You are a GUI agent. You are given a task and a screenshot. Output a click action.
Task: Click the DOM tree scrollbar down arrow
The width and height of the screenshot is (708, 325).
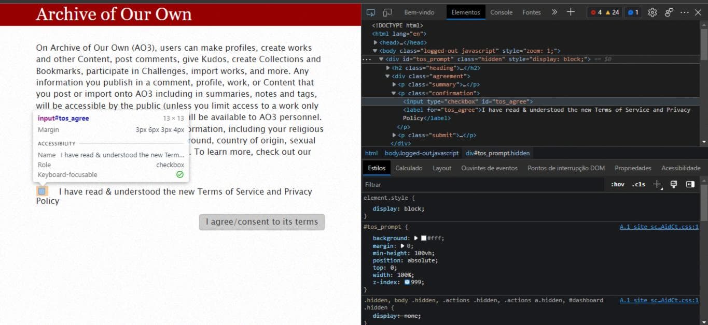pos(704,141)
